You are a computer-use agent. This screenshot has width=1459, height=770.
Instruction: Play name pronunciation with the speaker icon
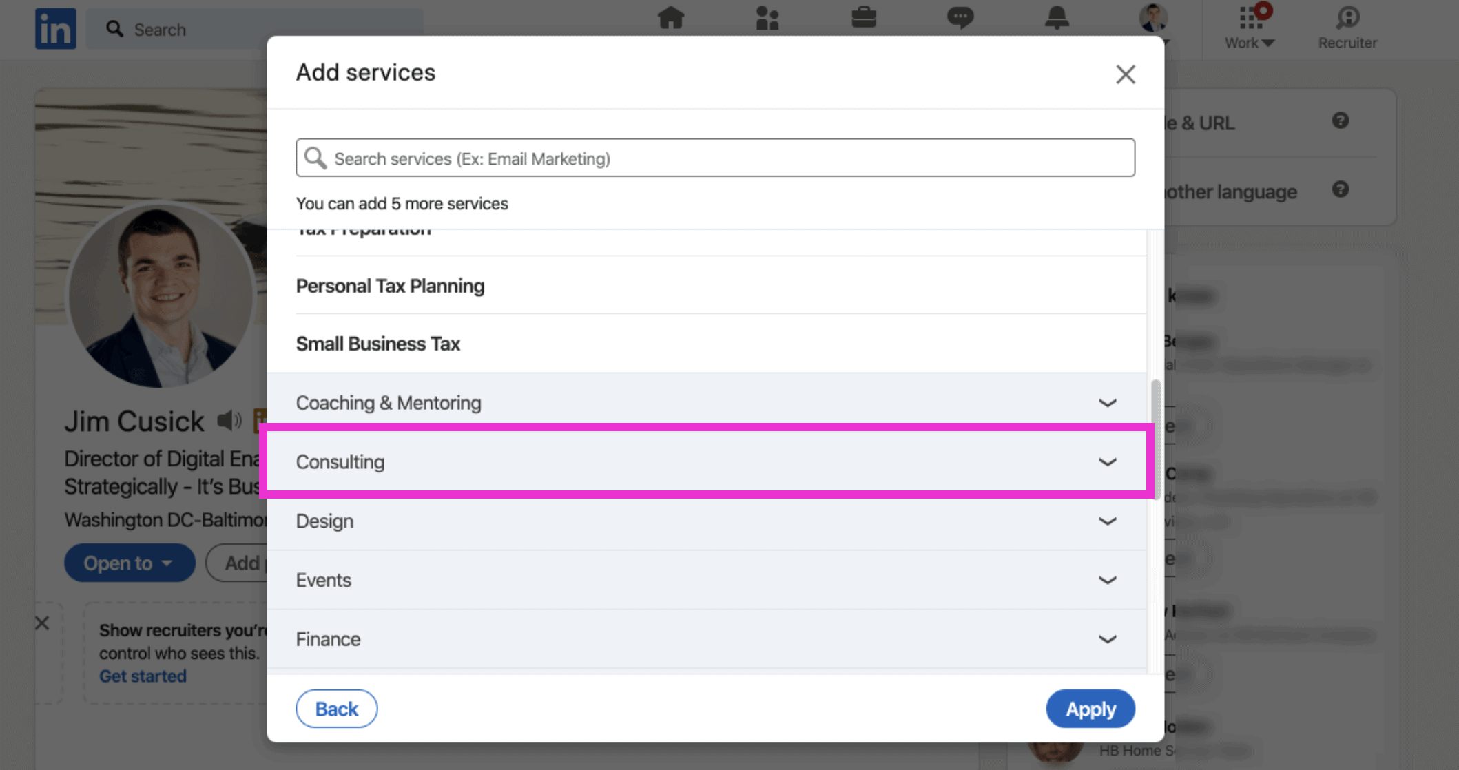point(228,421)
